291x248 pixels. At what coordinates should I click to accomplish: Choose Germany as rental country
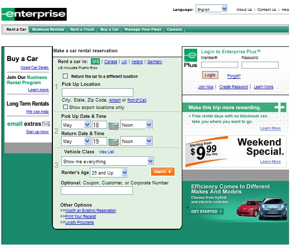[x=155, y=62]
